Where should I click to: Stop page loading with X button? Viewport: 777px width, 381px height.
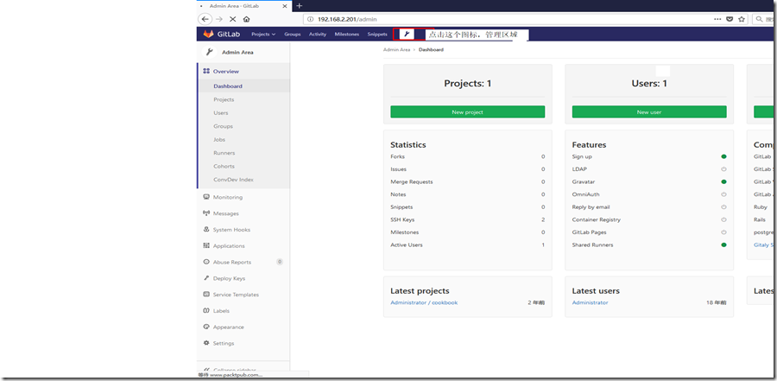click(233, 19)
